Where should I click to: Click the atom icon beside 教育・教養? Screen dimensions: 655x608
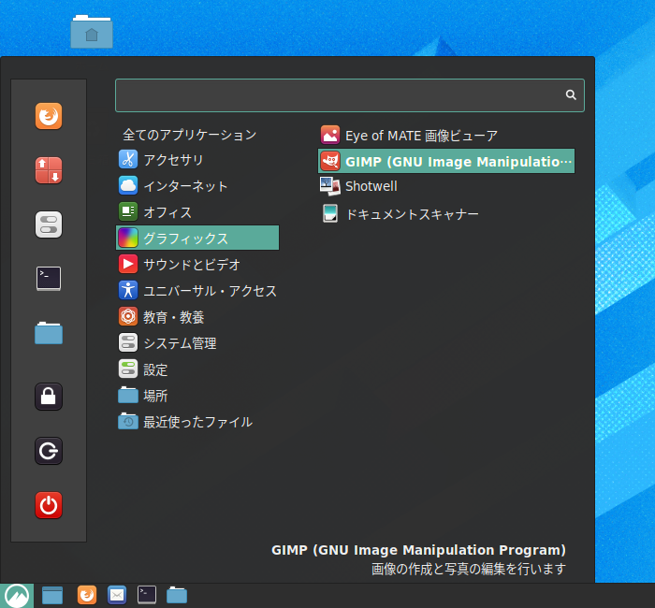128,317
